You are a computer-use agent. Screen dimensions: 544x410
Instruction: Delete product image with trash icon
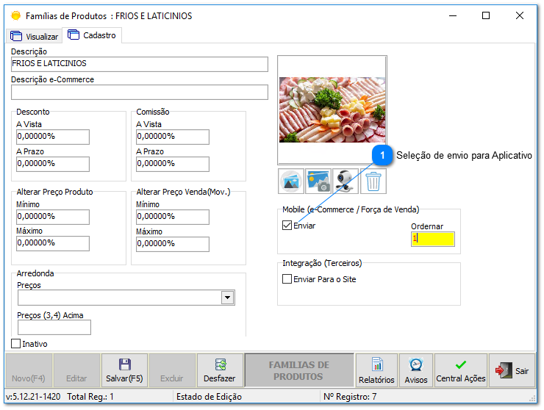373,181
